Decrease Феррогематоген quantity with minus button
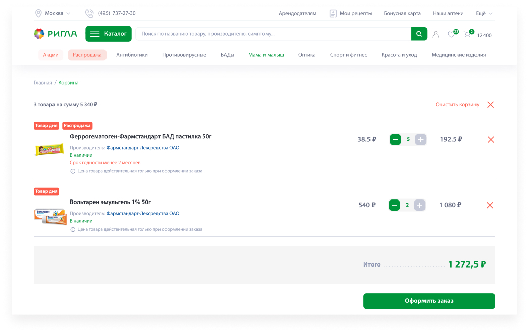This screenshot has height=333, width=529. (x=395, y=140)
